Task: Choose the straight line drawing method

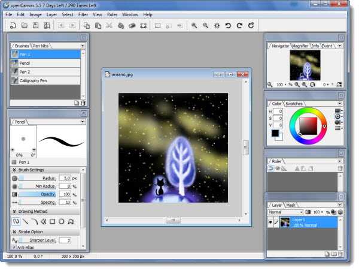Action: pyautogui.click(x=25, y=221)
